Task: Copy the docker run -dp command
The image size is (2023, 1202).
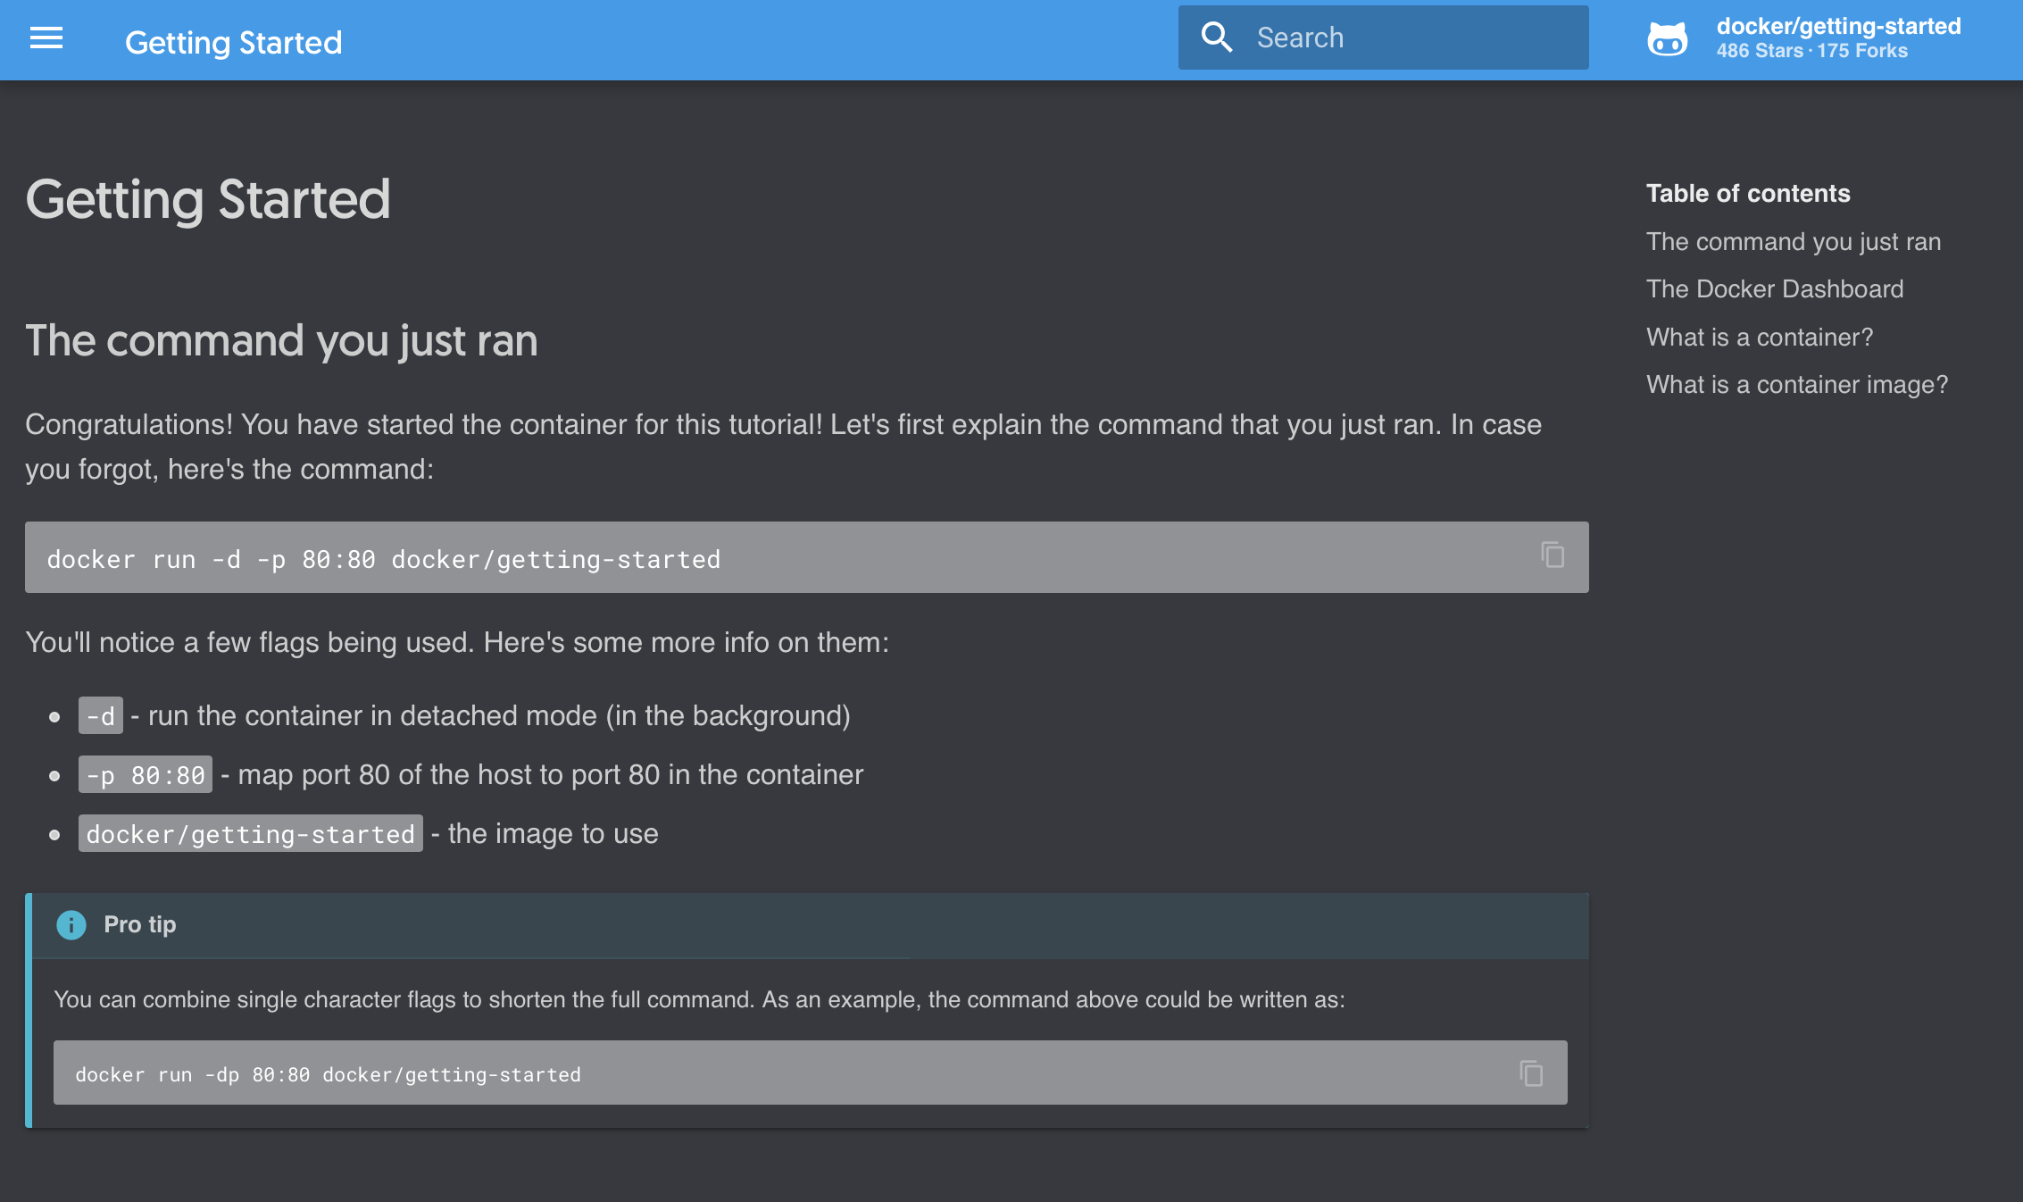Action: pyautogui.click(x=1531, y=1073)
